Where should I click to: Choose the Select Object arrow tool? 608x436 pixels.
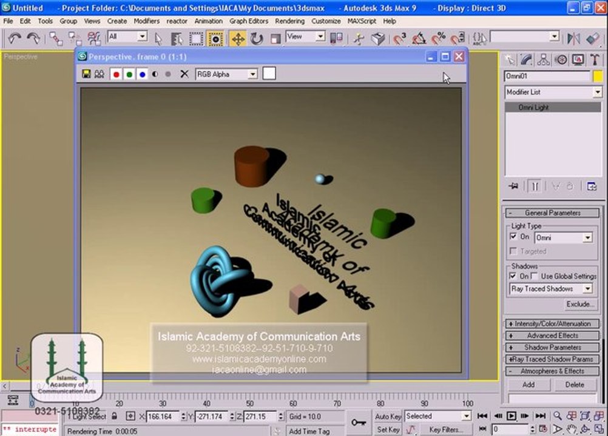pyautogui.click(x=158, y=39)
